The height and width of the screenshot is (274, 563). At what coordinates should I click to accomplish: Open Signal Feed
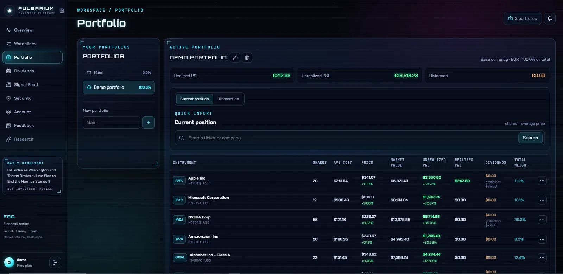[x=32, y=85]
